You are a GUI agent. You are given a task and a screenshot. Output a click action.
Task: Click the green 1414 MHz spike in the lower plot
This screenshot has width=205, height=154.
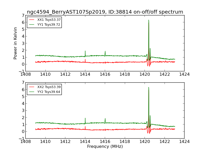coord(85,121)
